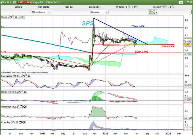Image resolution: width=193 pixels, height=135 pixels.
Task: Close the MACD indicator panel
Action: [25, 92]
